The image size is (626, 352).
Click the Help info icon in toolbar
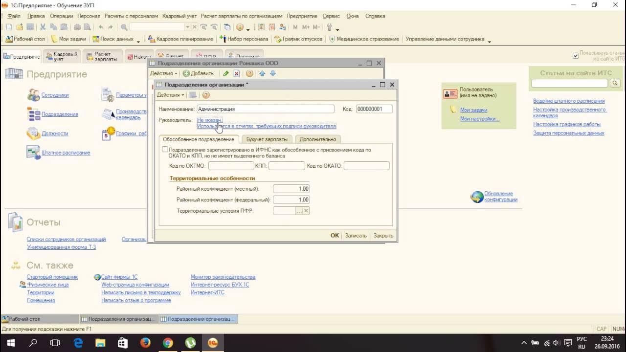(240, 27)
